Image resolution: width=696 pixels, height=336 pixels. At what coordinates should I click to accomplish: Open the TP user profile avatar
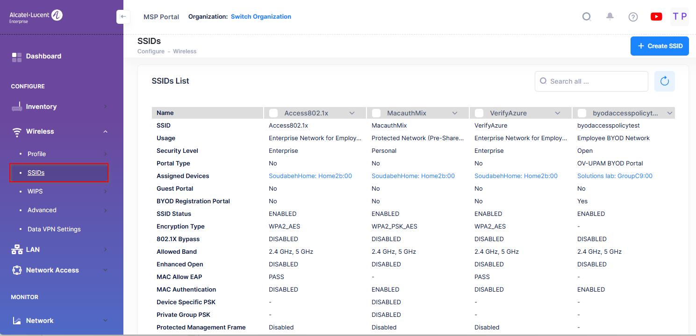679,17
